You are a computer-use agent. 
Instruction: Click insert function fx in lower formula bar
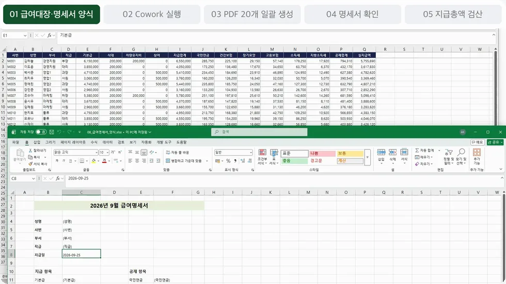coord(58,178)
